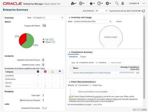Open the Show Systems Infrastructure PDU dropdown

point(92,21)
